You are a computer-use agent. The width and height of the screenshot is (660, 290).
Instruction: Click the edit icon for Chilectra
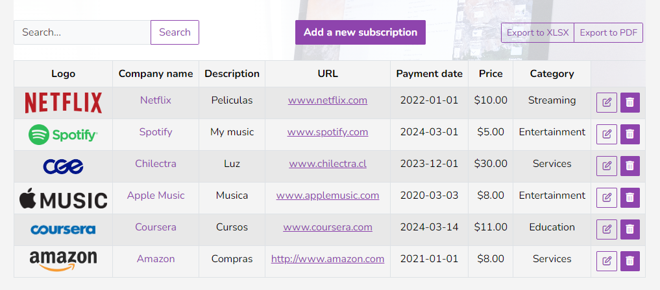click(607, 166)
